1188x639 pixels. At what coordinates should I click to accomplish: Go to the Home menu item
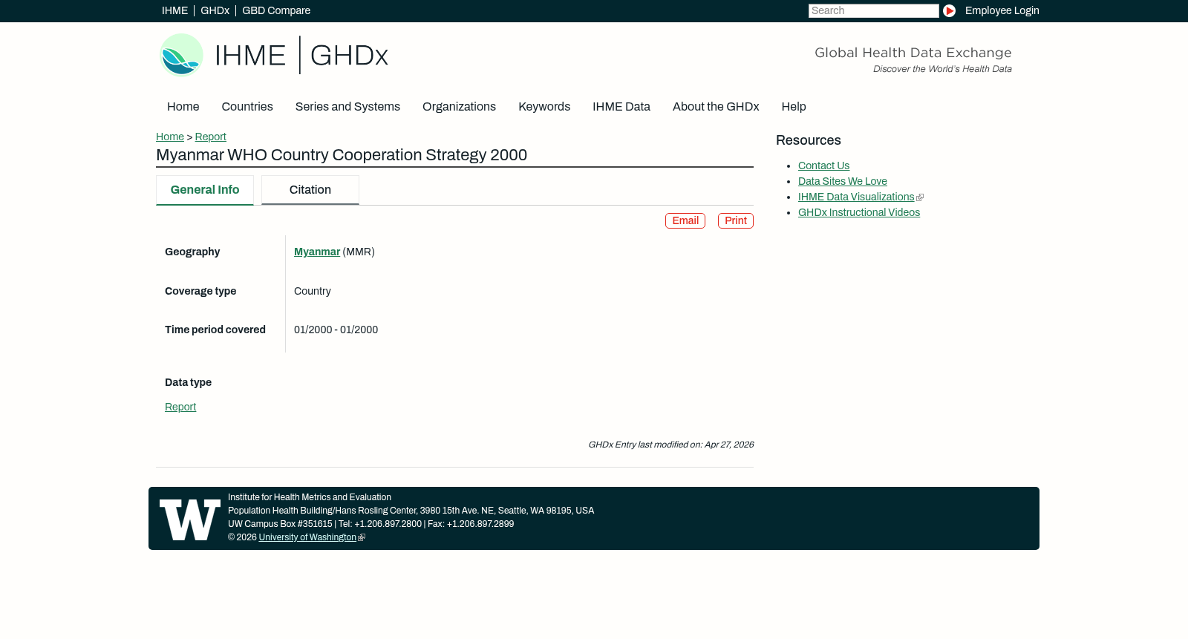click(183, 107)
